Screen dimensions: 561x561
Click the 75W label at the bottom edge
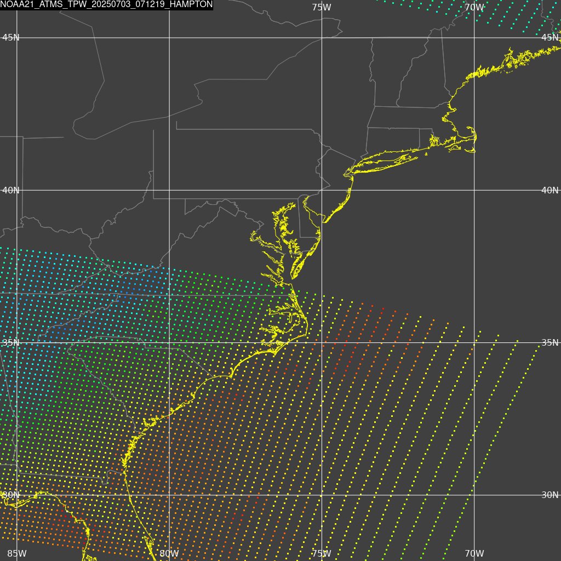click(x=321, y=553)
